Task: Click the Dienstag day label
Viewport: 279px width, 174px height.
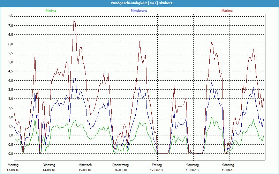Action: tap(49, 165)
